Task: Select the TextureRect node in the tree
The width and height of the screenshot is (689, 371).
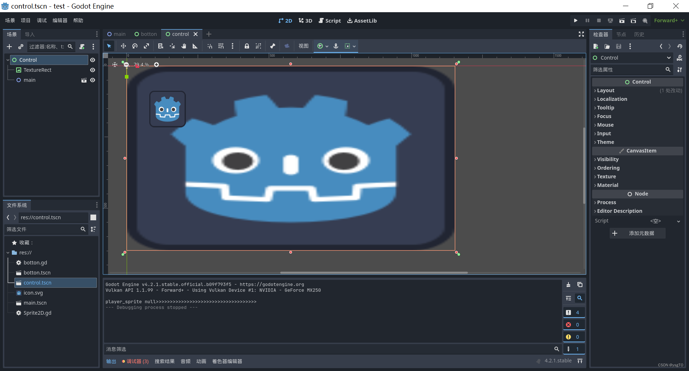Action: point(37,70)
